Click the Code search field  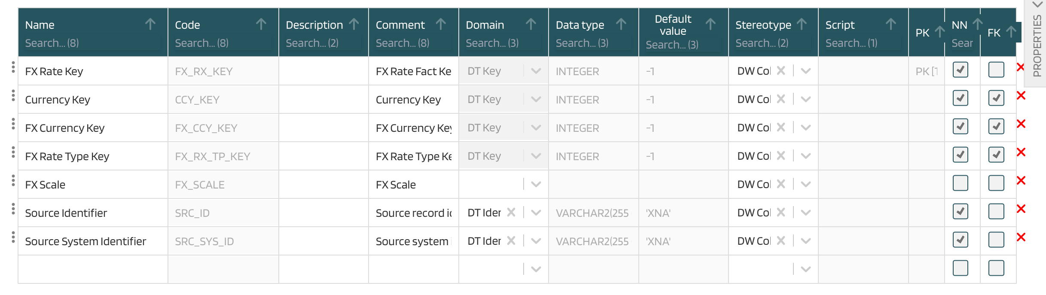[223, 43]
